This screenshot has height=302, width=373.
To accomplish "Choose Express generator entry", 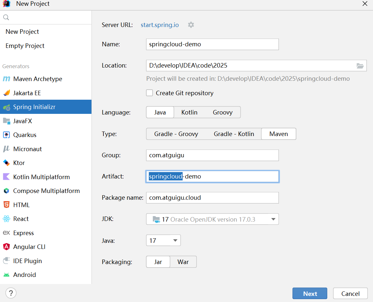I will pyautogui.click(x=46, y=233).
